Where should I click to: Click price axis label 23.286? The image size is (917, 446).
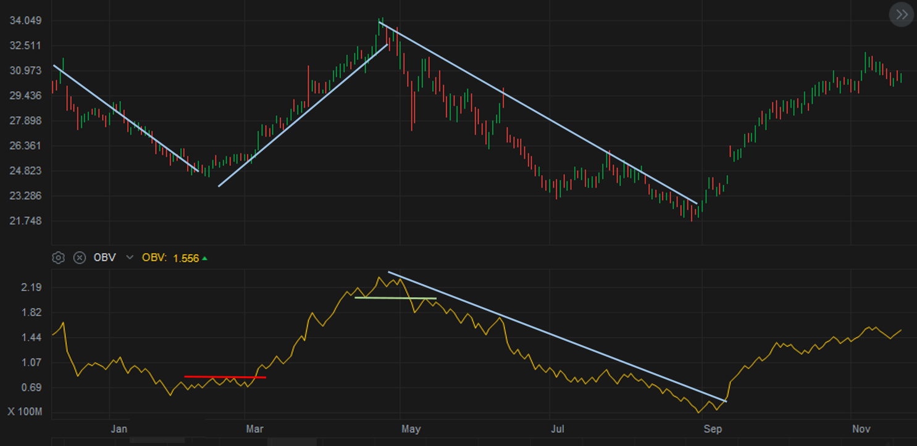point(25,196)
